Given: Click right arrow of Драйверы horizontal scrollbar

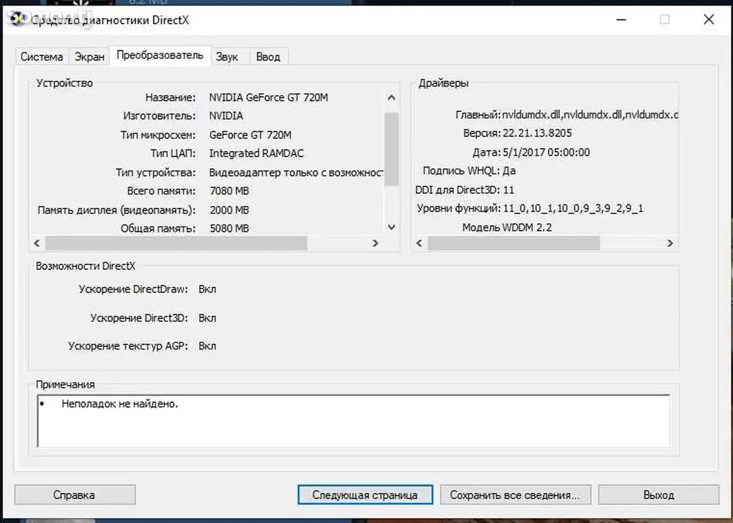Looking at the screenshot, I should [x=670, y=243].
